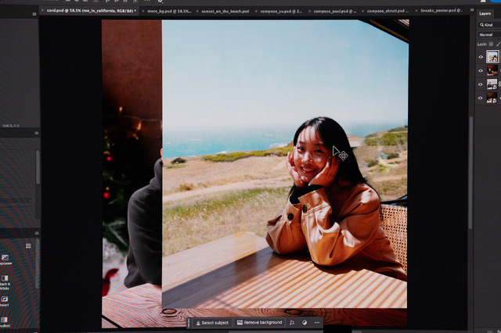The image size is (501, 333).
Task: Close the compose_yu.psd tab
Action: click(x=256, y=11)
